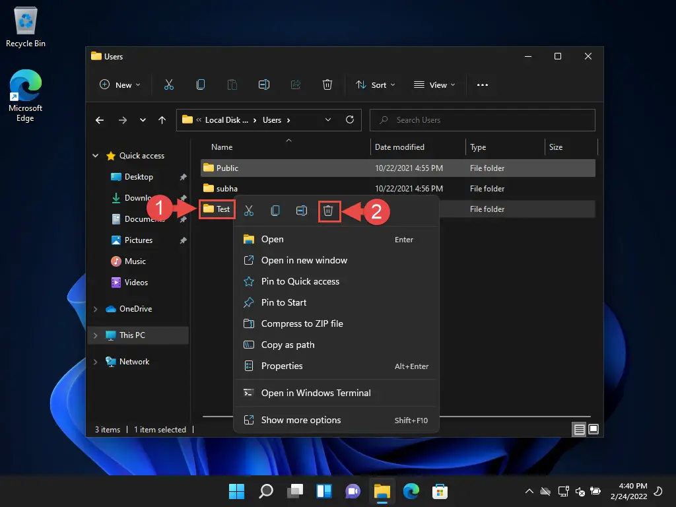Sort by the Type column header
Viewport: 676px width, 507px height.
pos(505,147)
